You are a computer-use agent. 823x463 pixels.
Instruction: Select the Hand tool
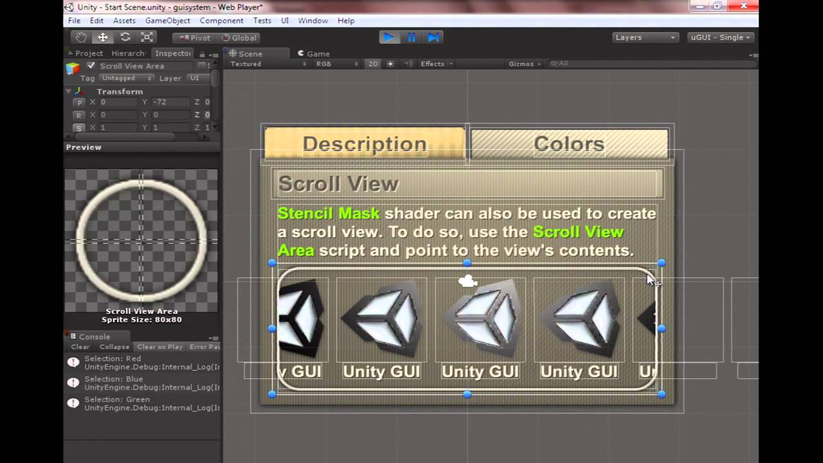pyautogui.click(x=80, y=37)
